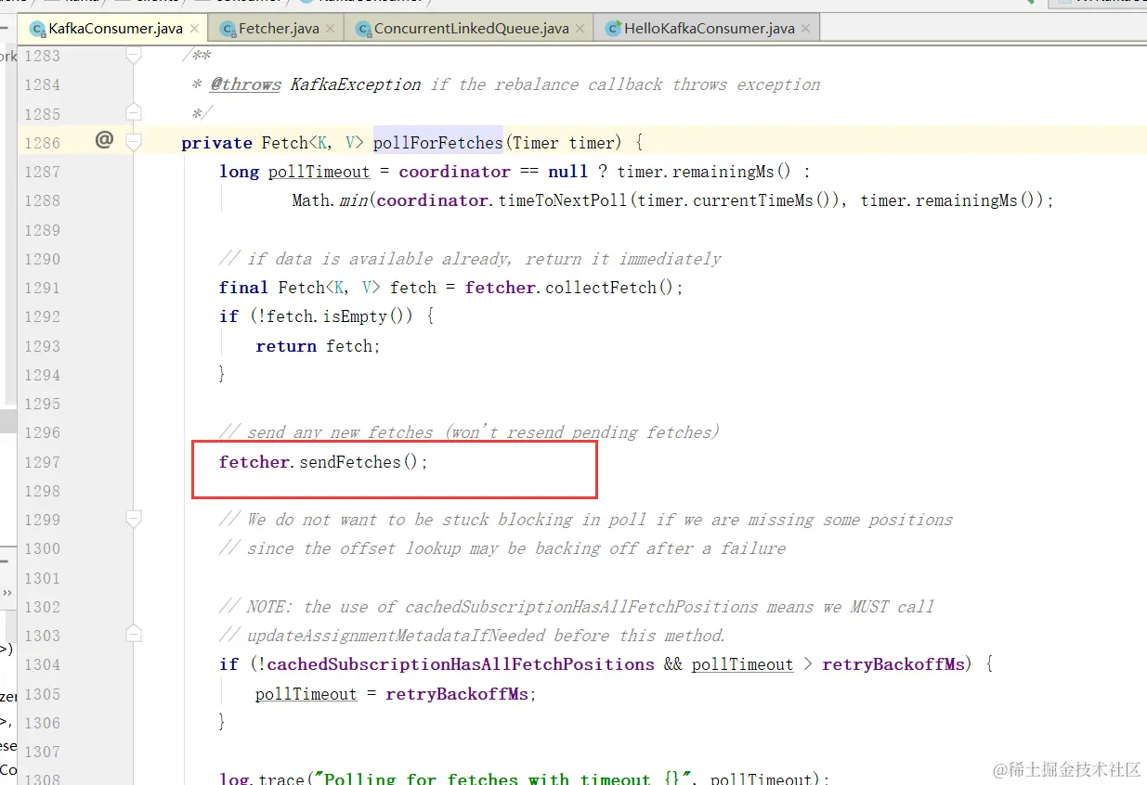
Task: Click cachedSubscriptionHasAllFetchPositions on line 1304
Action: pos(461,664)
